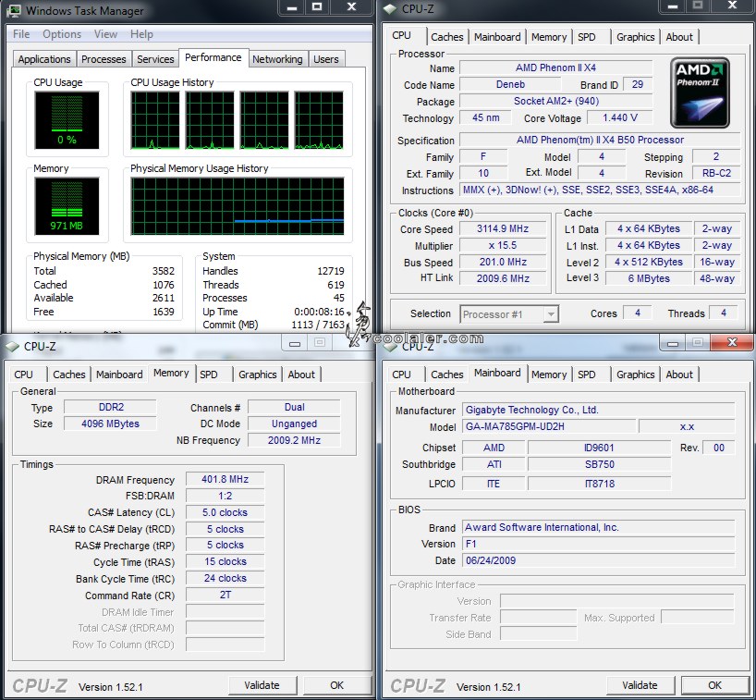This screenshot has height=700, width=756.
Task: Click the motherboard Model value "GA-MA785GPM-UD2H"
Action: click(x=549, y=427)
